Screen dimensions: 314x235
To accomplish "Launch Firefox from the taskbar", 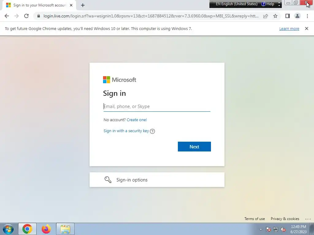I will point(46,229).
